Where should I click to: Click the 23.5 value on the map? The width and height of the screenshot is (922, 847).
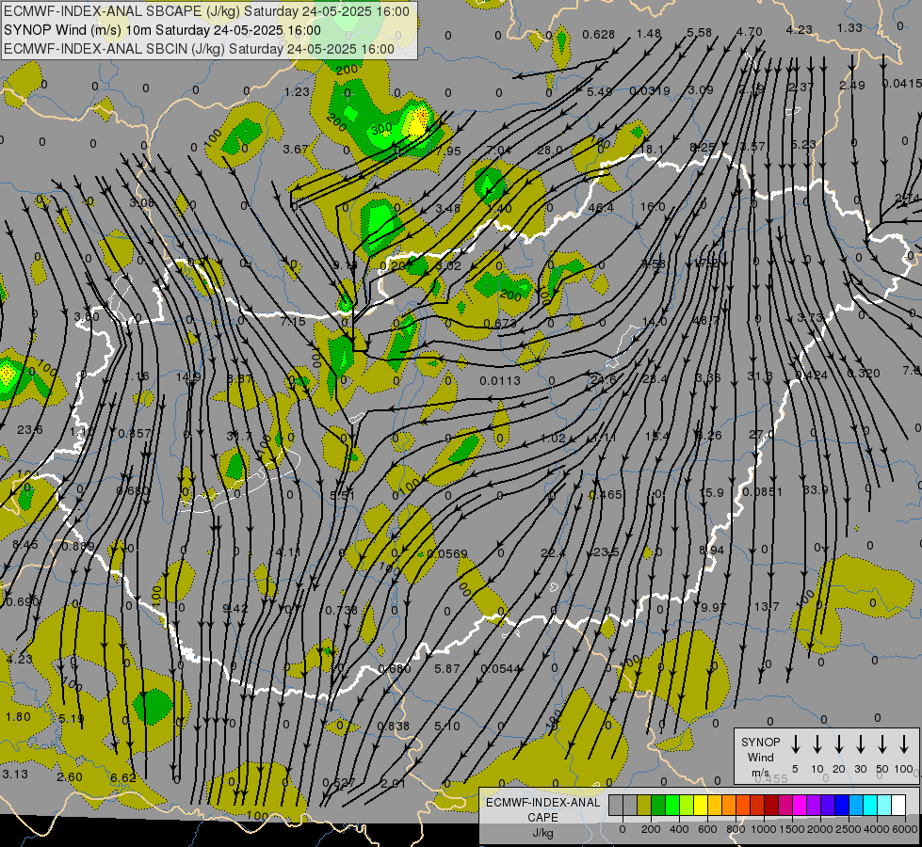(x=606, y=551)
